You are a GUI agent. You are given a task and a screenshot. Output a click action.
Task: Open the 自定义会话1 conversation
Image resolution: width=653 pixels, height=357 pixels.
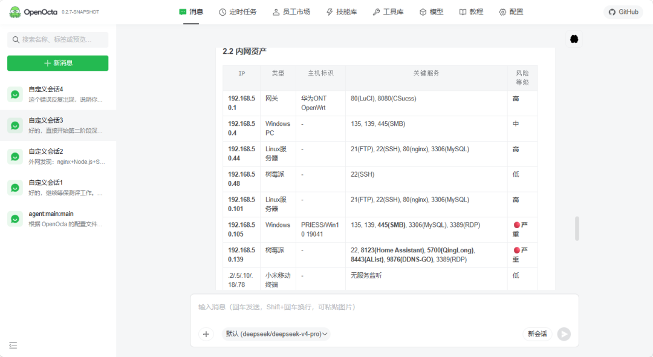tap(58, 188)
